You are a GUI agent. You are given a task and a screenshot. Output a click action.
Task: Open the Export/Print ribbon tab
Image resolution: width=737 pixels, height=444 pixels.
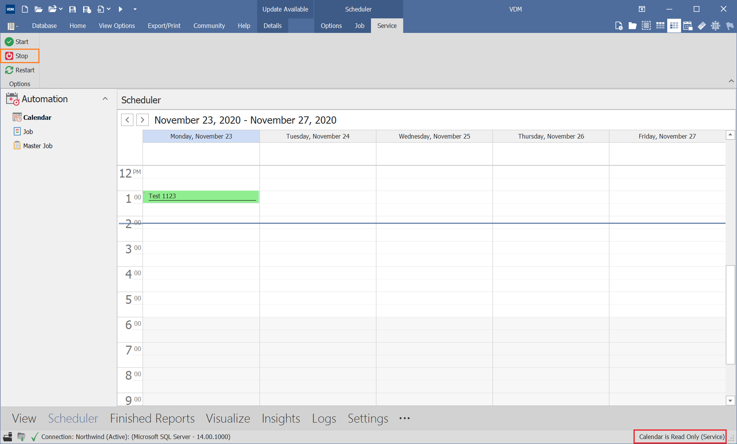pyautogui.click(x=164, y=26)
